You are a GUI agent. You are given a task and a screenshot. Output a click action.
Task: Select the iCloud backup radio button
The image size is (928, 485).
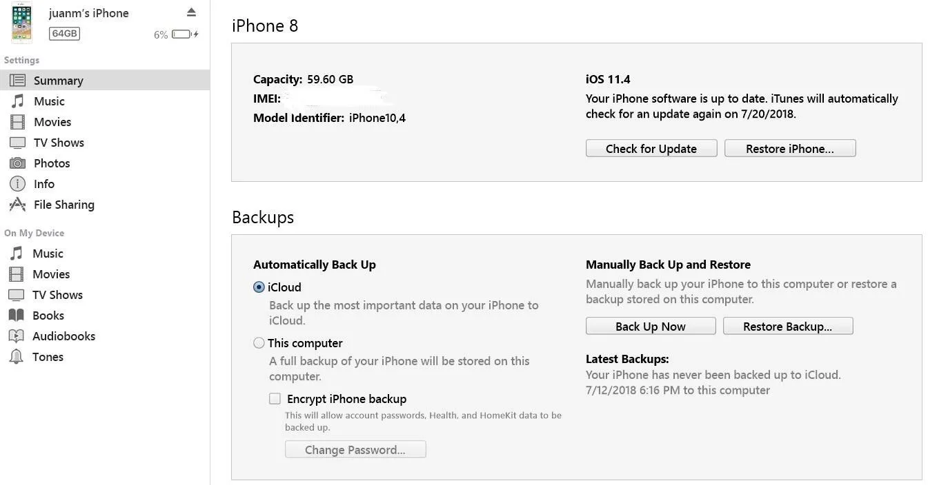click(259, 287)
